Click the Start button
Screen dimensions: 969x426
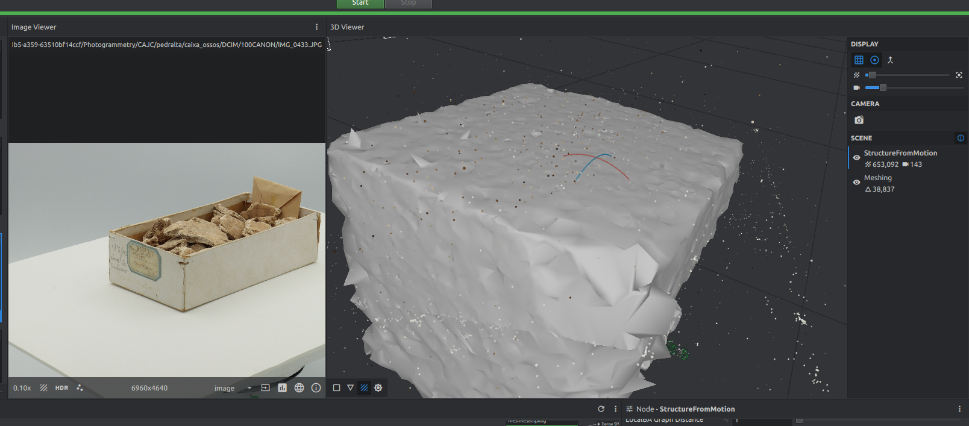pos(360,3)
